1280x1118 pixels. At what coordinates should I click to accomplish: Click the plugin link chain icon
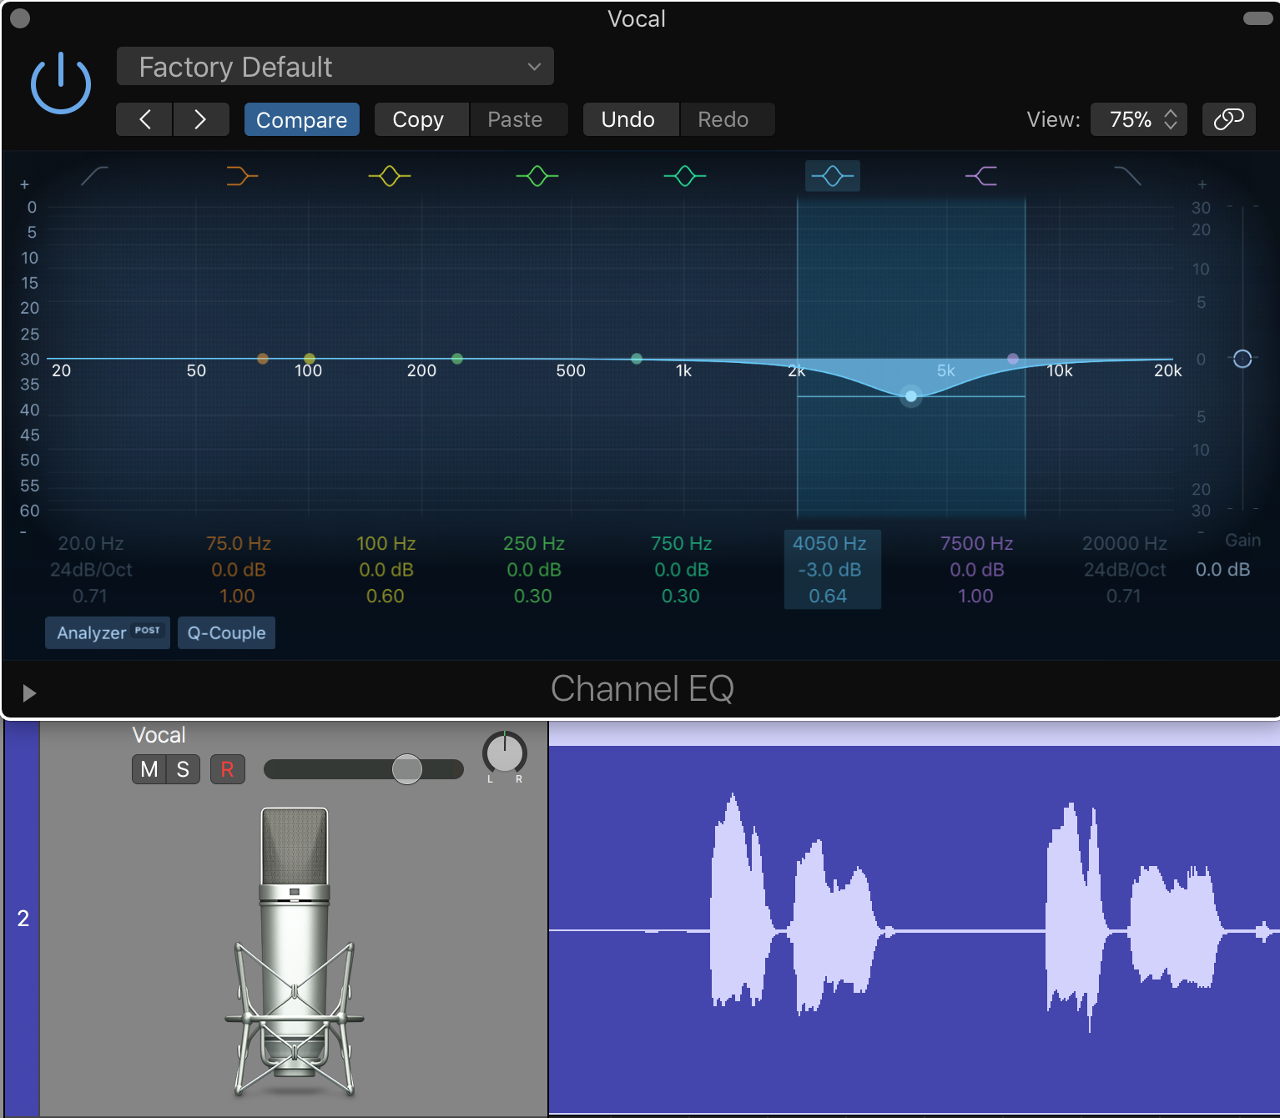coord(1228,119)
